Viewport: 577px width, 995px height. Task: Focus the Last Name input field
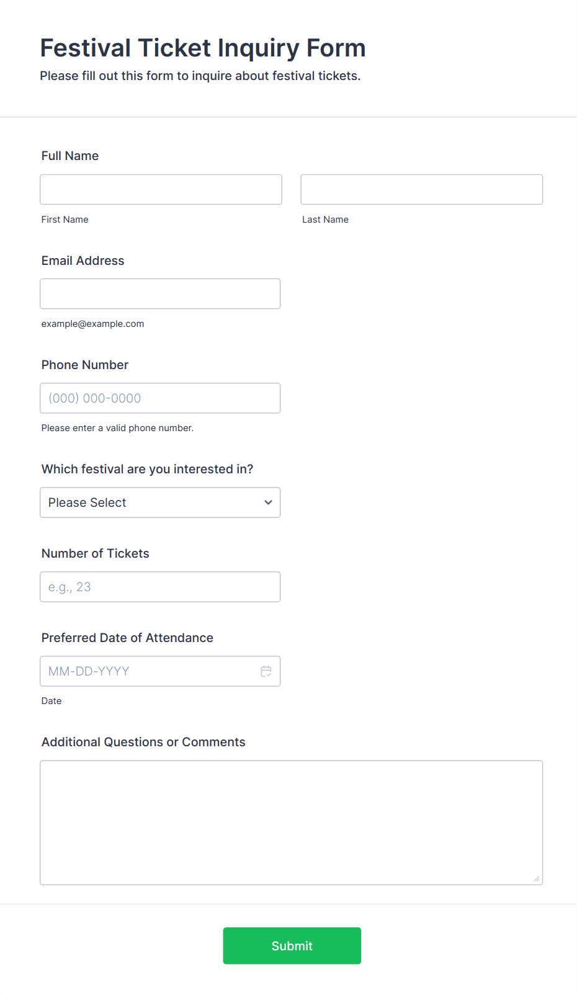click(421, 189)
